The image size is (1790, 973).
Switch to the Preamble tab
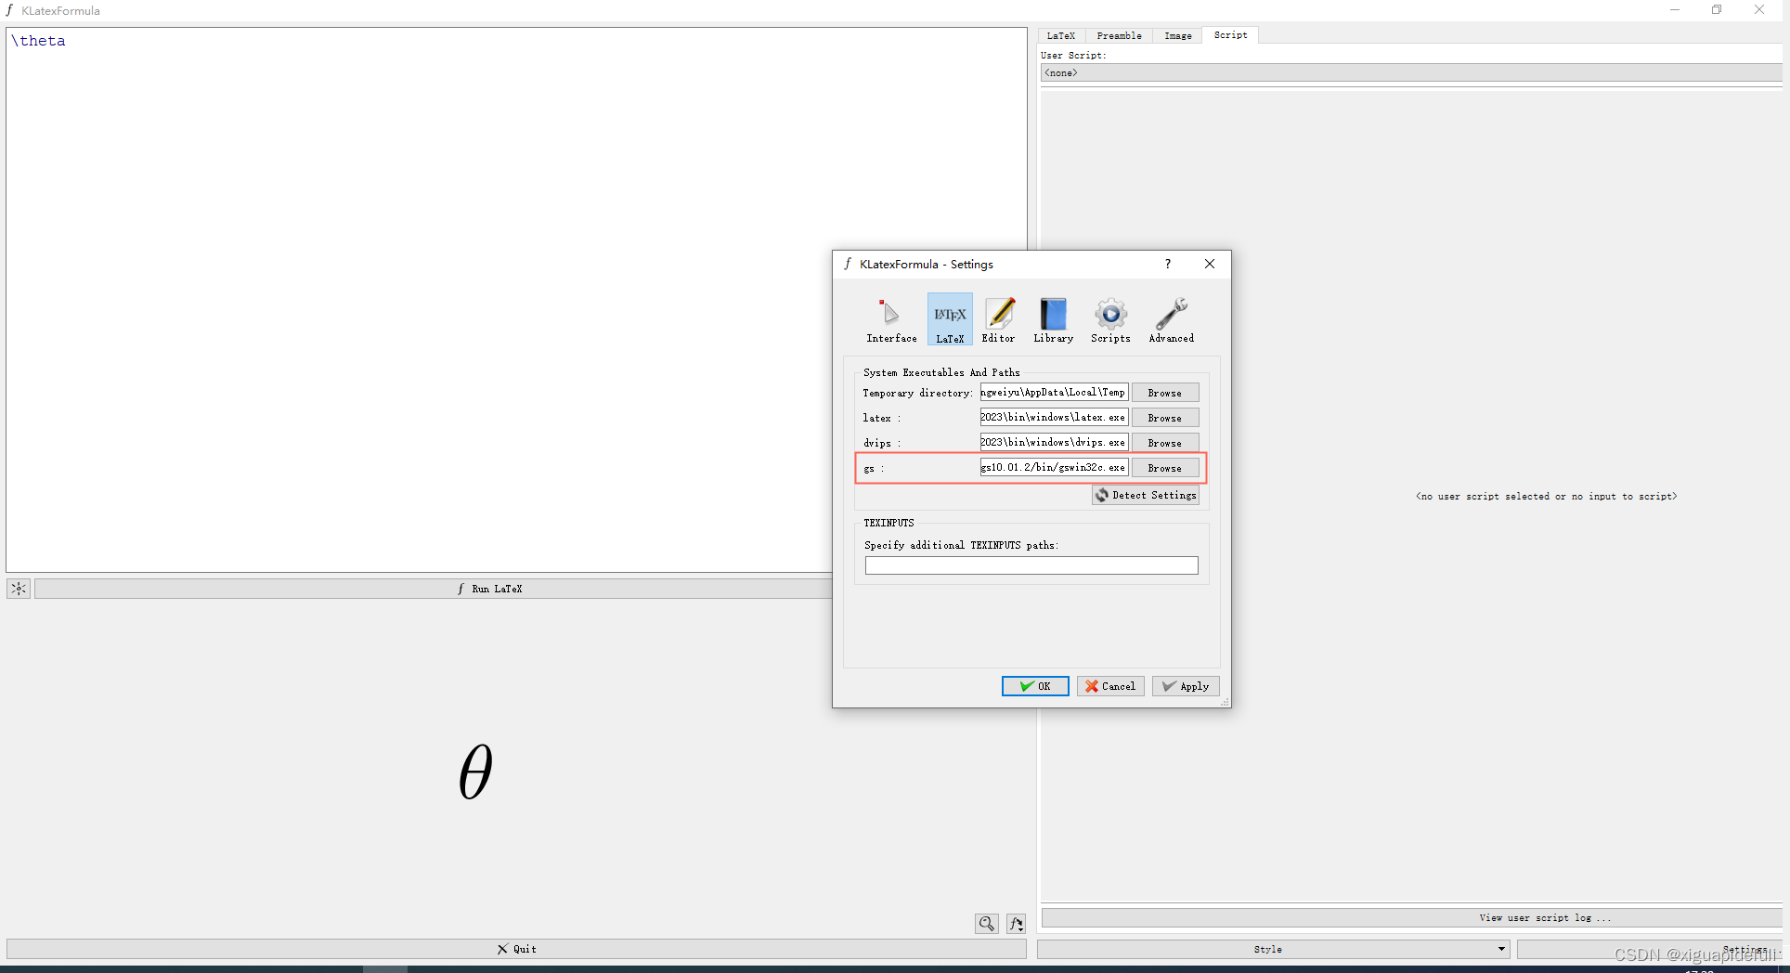pos(1119,35)
